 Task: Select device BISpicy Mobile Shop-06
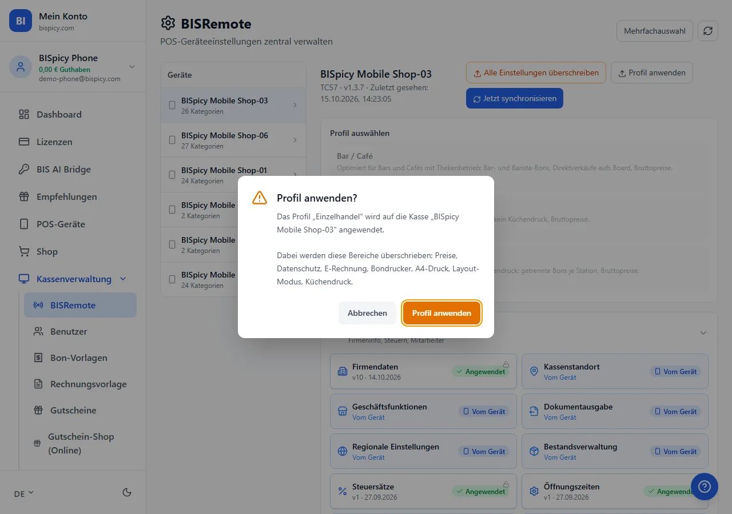(233, 140)
